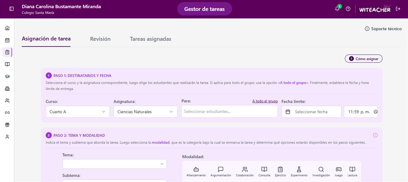This screenshot has width=408, height=182.
Task: Click the info icon in Paso 2
Action: (x=375, y=135)
